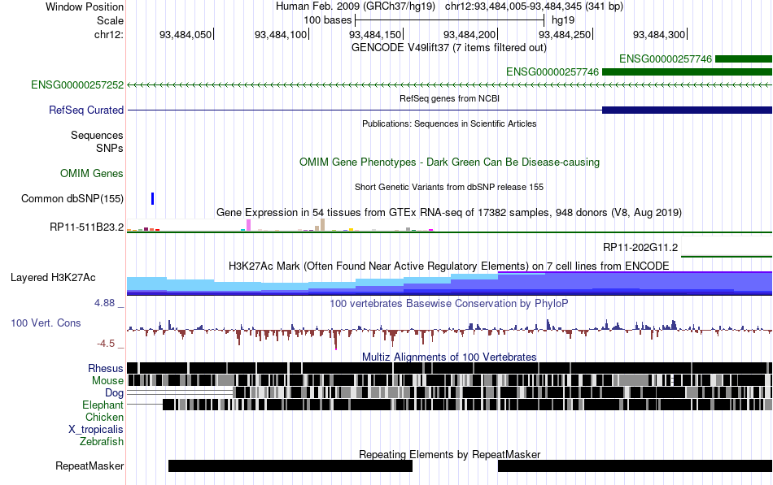The height and width of the screenshot is (485, 773).
Task: Click the 93,484,050 ruler position
Action: 186,34
